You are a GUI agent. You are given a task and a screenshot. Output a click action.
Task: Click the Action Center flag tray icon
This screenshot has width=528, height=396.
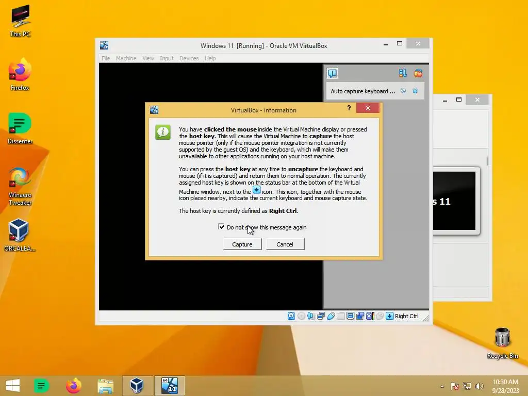pyautogui.click(x=455, y=386)
